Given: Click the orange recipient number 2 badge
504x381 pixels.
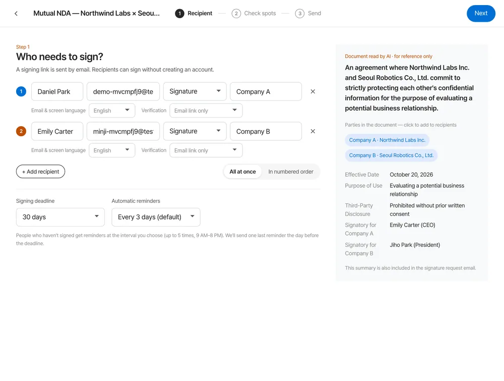Looking at the screenshot, I should 21,131.
